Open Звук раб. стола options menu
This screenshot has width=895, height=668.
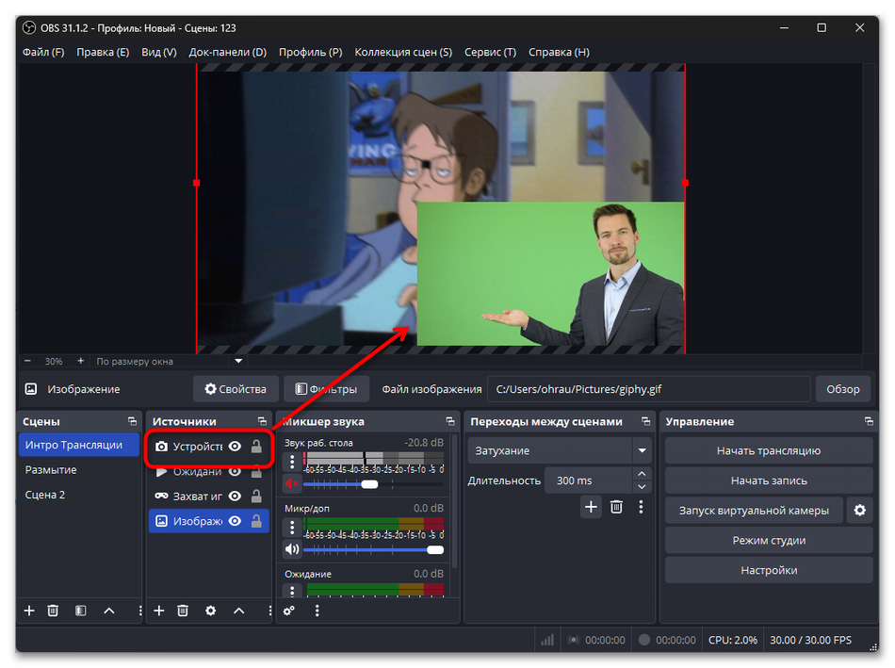tap(292, 462)
